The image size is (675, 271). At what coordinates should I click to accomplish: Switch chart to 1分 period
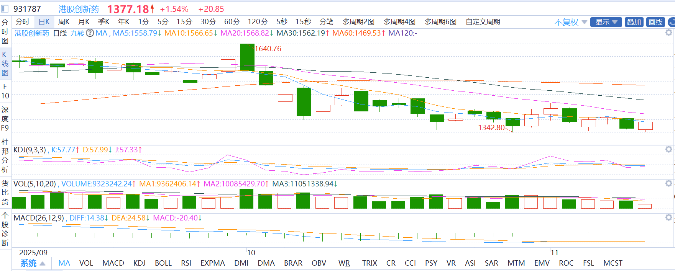click(143, 22)
